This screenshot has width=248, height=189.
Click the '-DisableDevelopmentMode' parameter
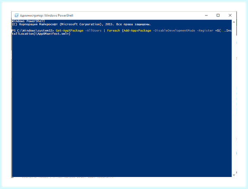(x=174, y=31)
